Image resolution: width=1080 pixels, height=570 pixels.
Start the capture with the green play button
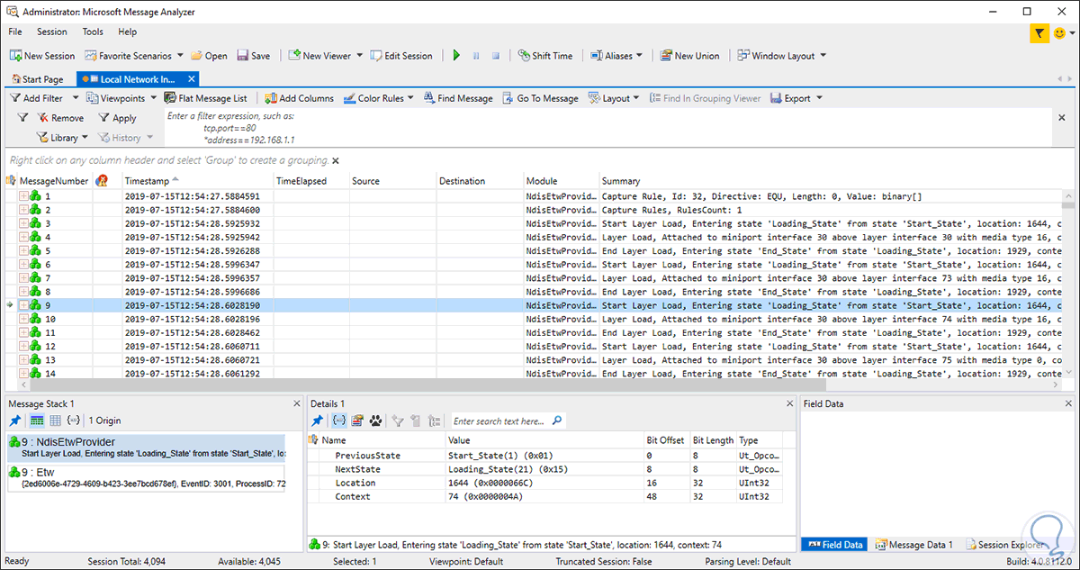[x=456, y=56]
